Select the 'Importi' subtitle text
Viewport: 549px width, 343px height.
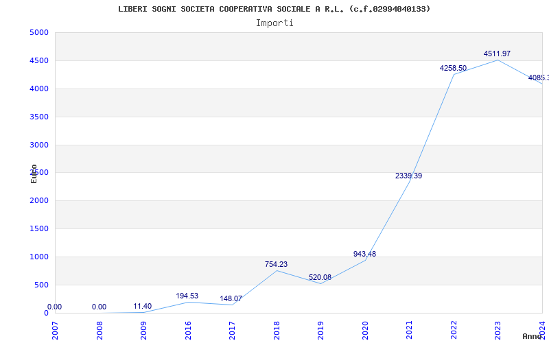pyautogui.click(x=274, y=23)
